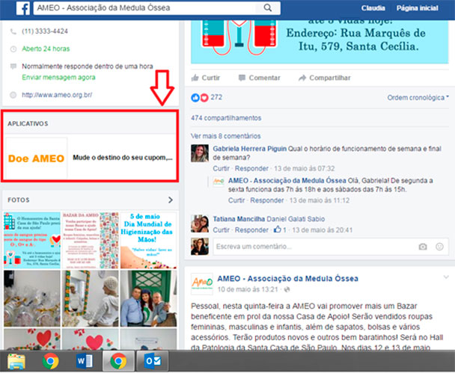Open the ameo.org.br website link
Screen dimensions: 455x373
57,95
